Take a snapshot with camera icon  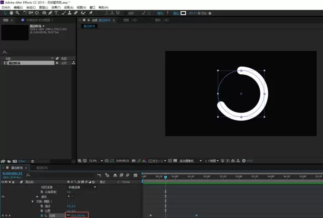pos(134,161)
